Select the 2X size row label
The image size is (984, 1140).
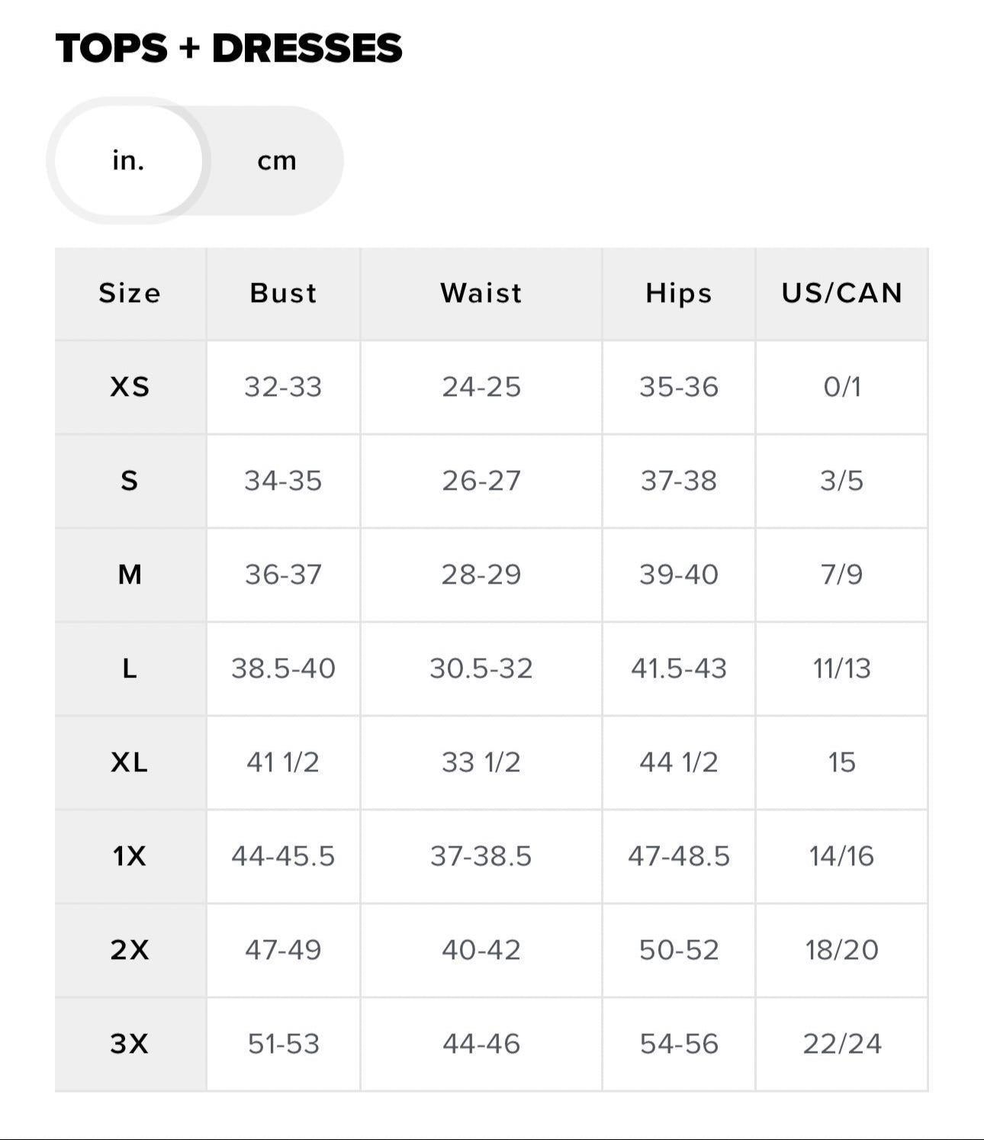click(x=130, y=950)
